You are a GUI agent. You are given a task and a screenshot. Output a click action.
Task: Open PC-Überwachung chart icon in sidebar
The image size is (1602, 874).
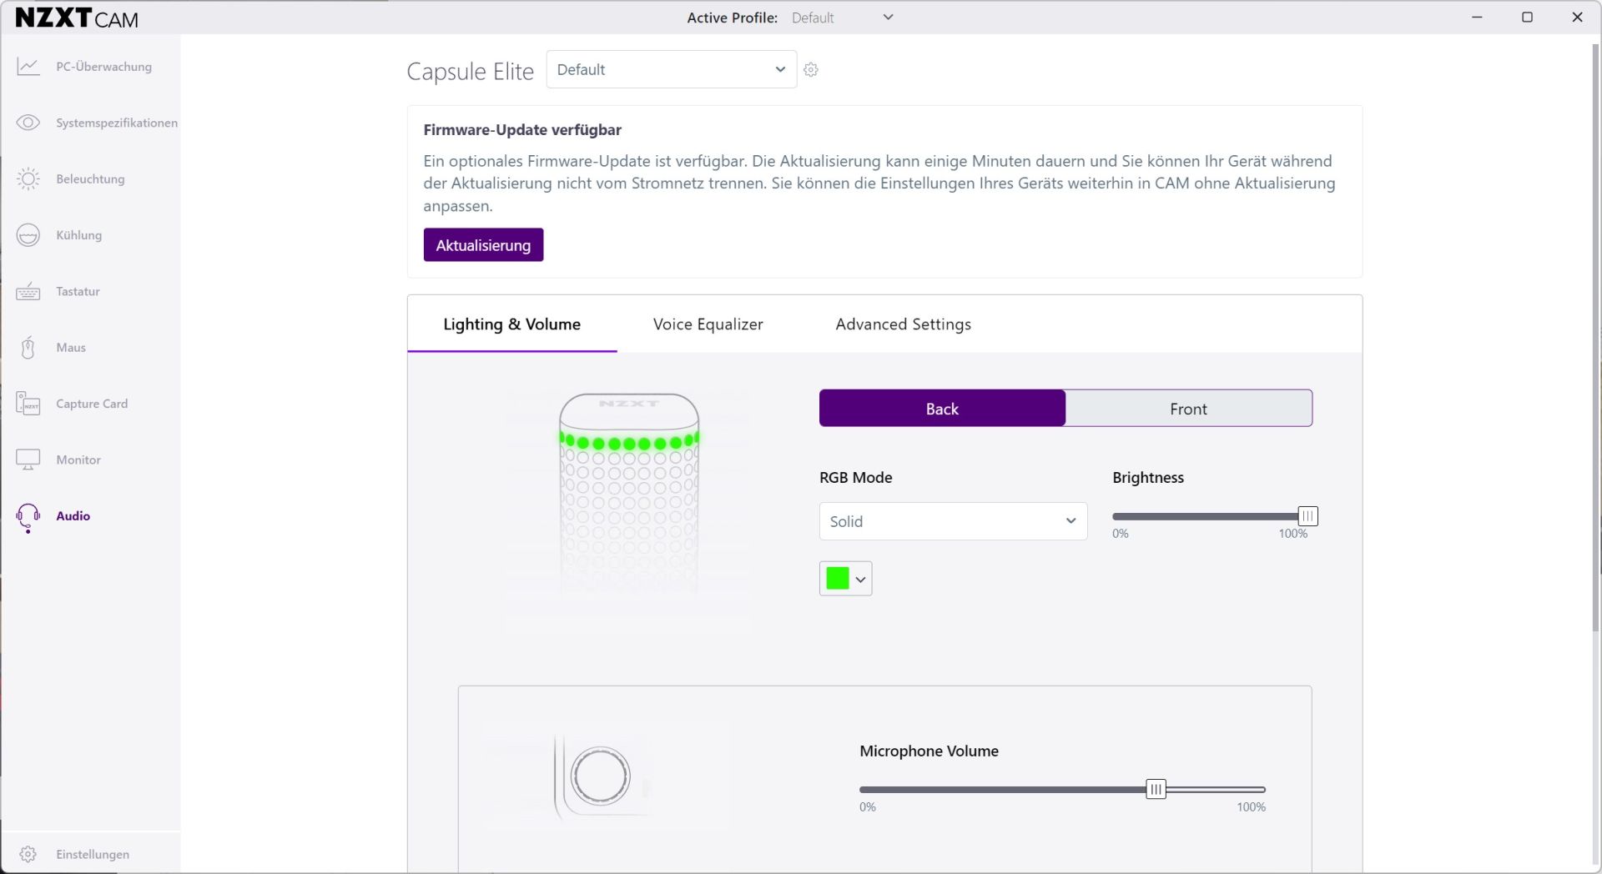[28, 67]
